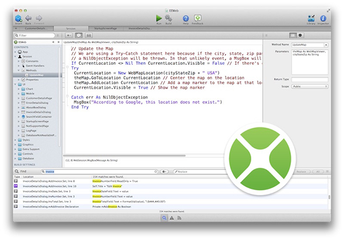Select the Extra Support folder

click(x=31, y=149)
